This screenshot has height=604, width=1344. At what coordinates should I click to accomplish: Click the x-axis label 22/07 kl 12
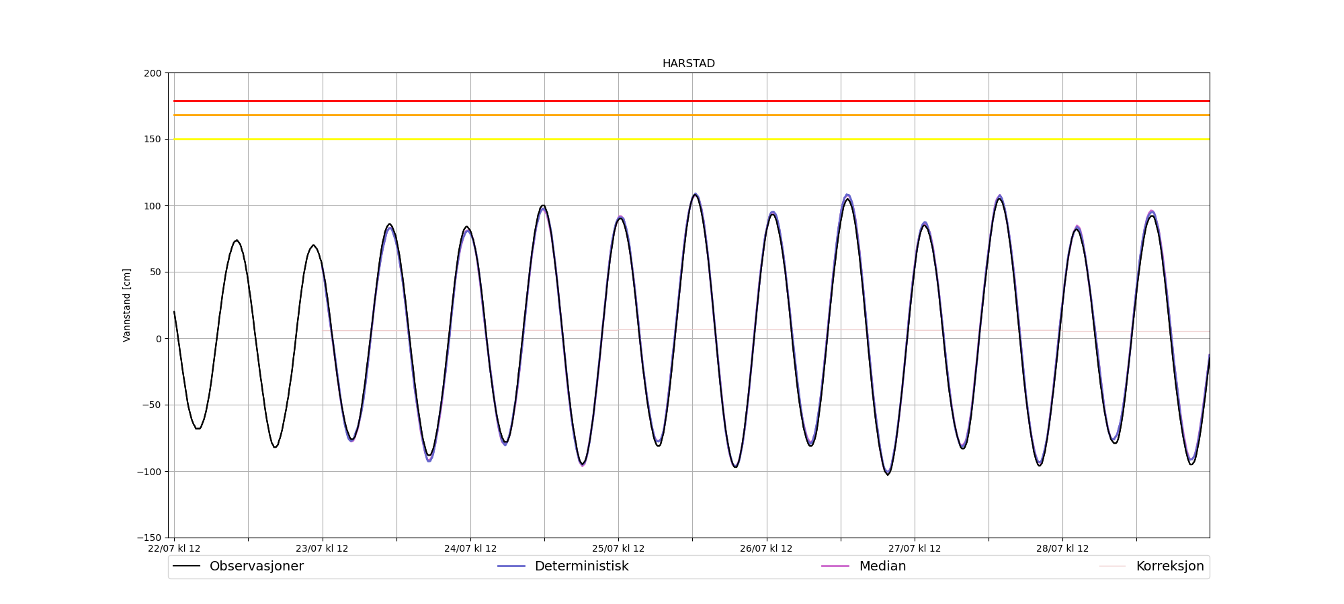coord(174,549)
